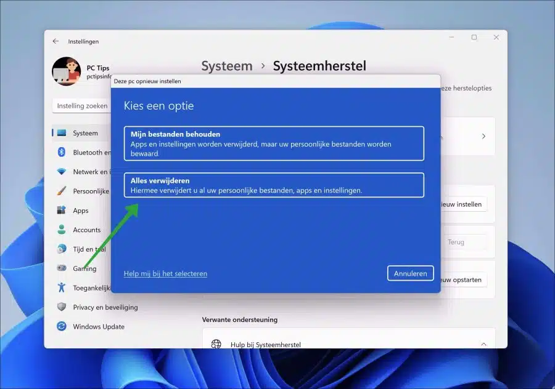The image size is (555, 389).
Task: Open Privacy en beveiliging shield icon
Action: pos(62,307)
